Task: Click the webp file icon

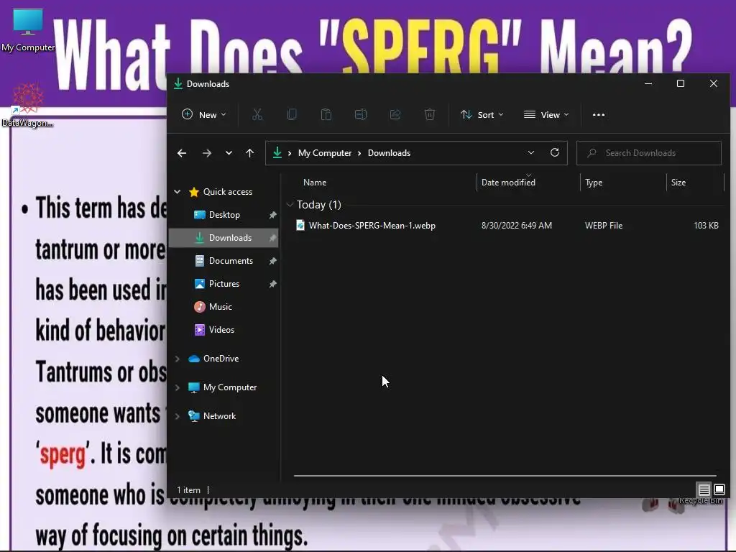Action: [x=300, y=226]
